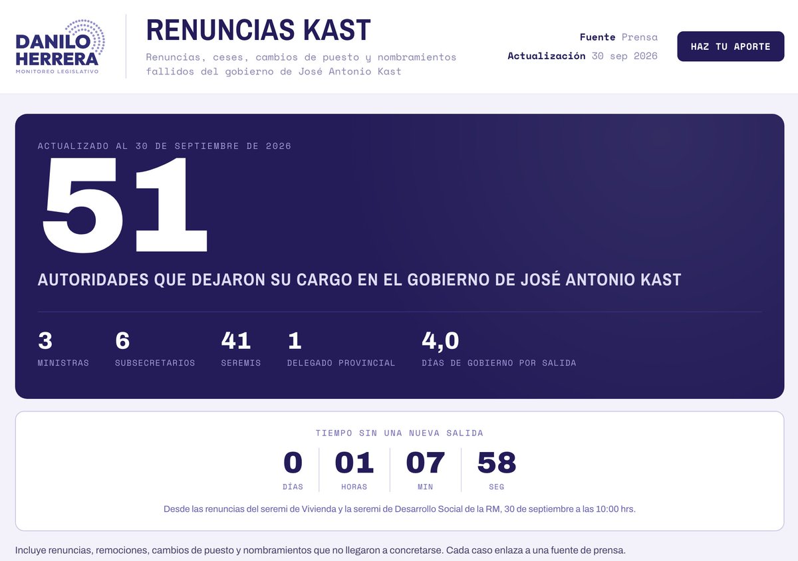The height and width of the screenshot is (561, 798).
Task: Select the 4,0 días de gobierno statistic
Action: click(x=499, y=349)
